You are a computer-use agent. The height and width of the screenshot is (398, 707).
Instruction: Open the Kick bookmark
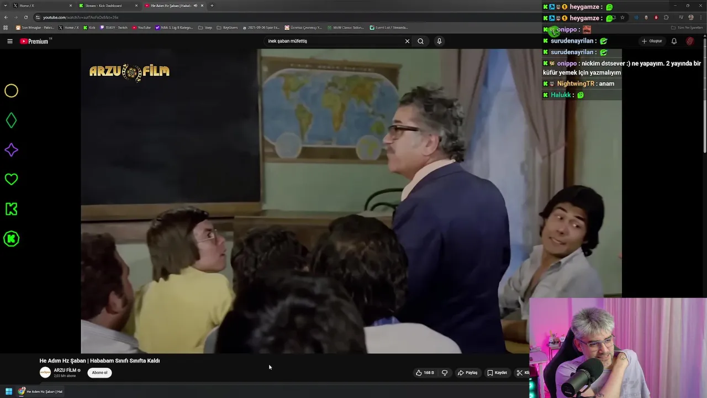(x=89, y=28)
